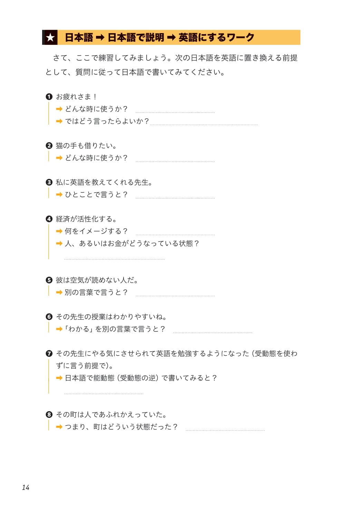This screenshot has height=511, width=348.
Task: Click the question 人、あるいはお金がどうなっている状態？
Action: 132,244
